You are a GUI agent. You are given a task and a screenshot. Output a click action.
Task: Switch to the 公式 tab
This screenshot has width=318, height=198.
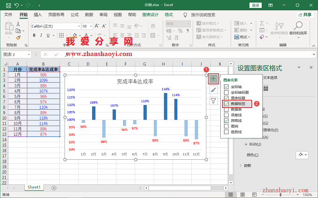point(75,15)
